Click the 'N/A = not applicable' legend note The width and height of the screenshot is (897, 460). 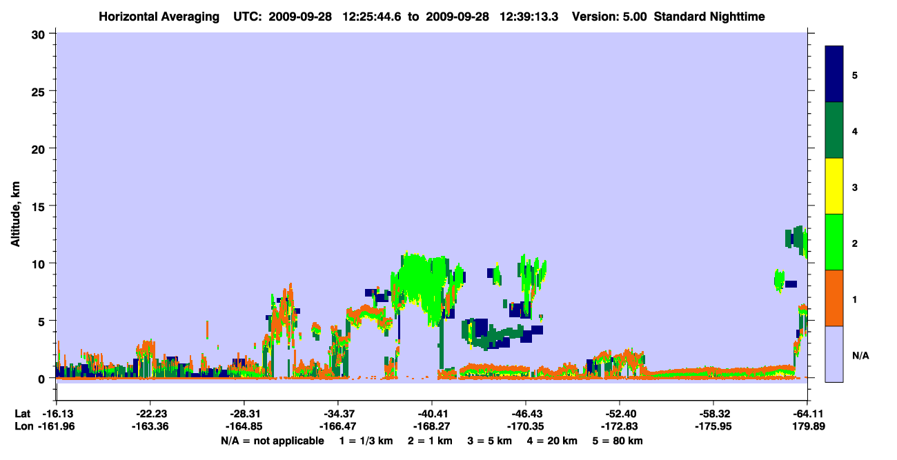click(273, 441)
